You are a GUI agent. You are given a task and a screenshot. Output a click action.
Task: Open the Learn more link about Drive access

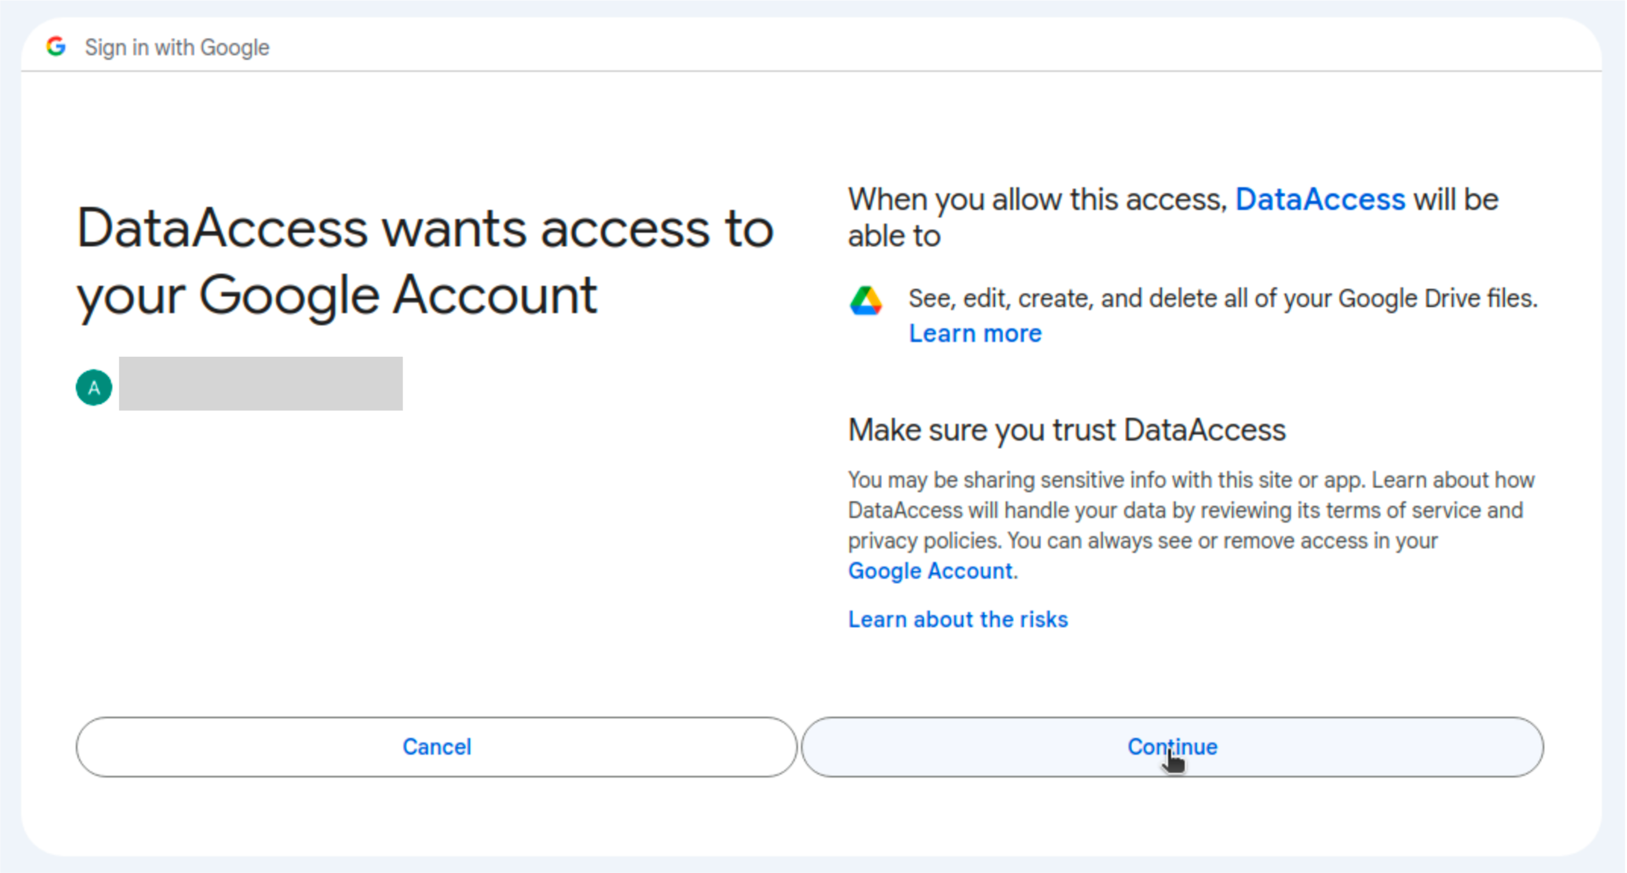coord(975,333)
